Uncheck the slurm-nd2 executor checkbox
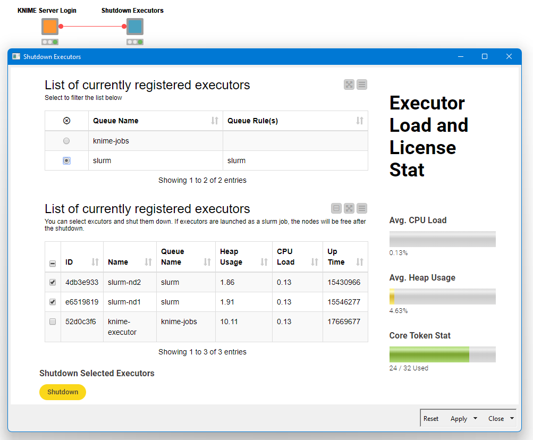Image resolution: width=533 pixels, height=440 pixels. coord(53,282)
